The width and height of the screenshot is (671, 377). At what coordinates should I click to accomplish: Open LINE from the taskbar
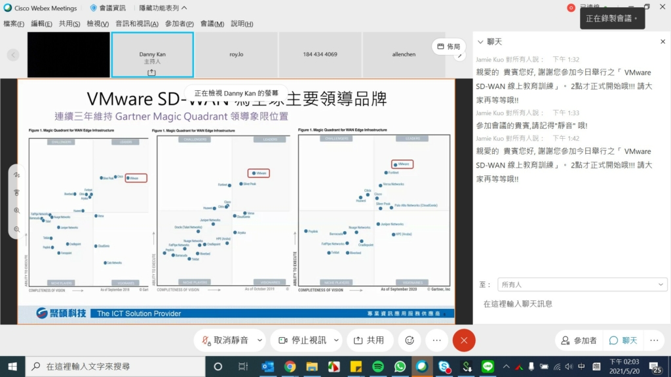(488, 367)
